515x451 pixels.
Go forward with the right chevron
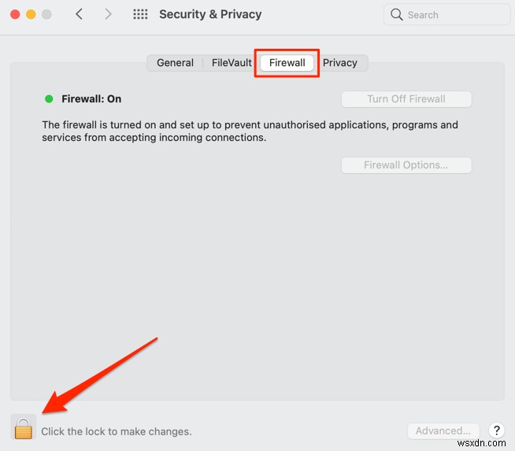(108, 14)
